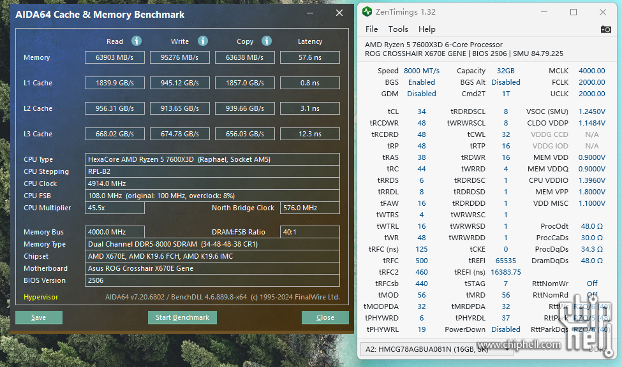
Task: Click the L2 Cache Copy 939.66 GB/s value
Action: coord(245,108)
